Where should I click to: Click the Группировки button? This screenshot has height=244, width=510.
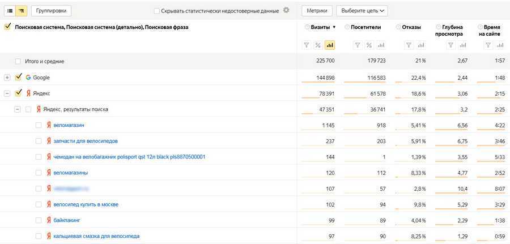52,10
